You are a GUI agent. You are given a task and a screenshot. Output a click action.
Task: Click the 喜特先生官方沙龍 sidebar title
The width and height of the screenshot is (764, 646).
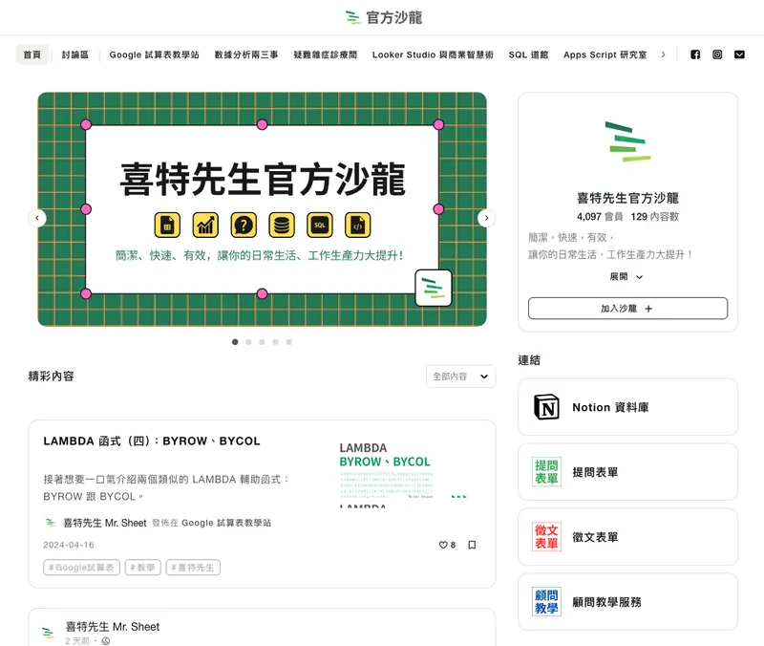pyautogui.click(x=627, y=198)
